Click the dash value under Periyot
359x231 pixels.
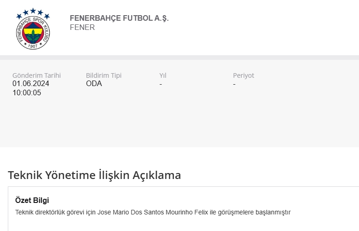(234, 84)
